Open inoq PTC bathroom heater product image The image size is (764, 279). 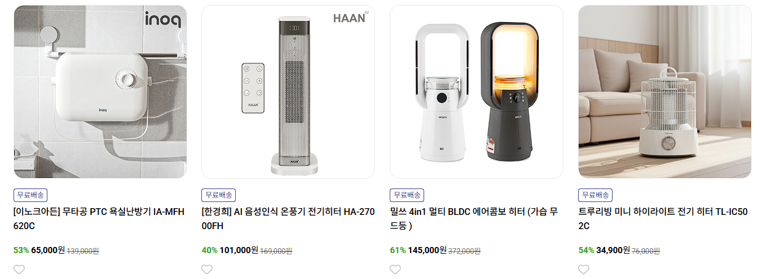tap(100, 92)
